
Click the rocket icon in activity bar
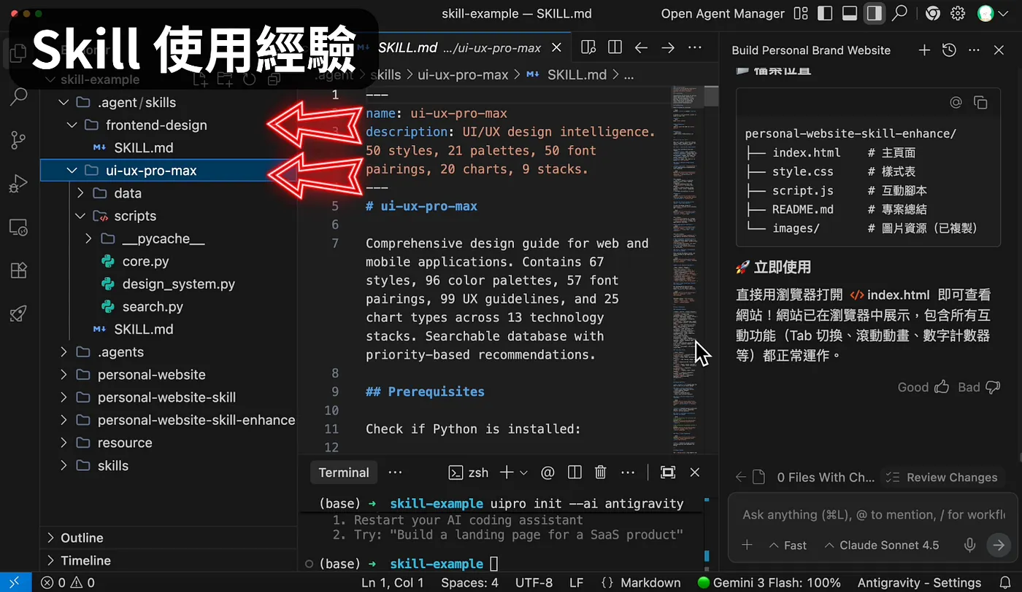pyautogui.click(x=19, y=313)
